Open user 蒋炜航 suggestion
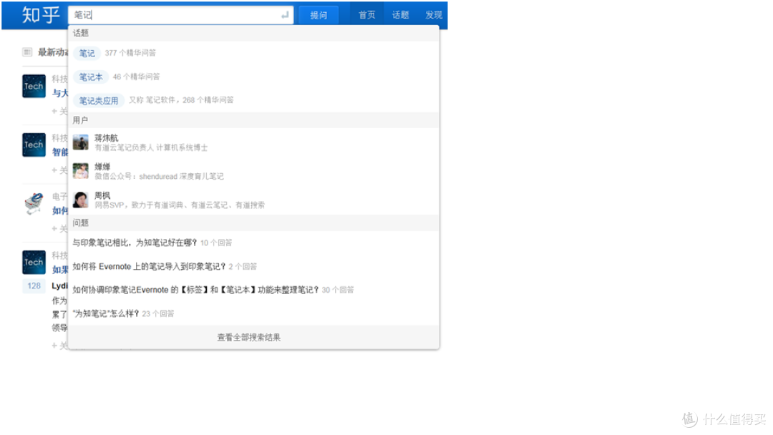Viewport: 773px width, 435px height. click(253, 142)
